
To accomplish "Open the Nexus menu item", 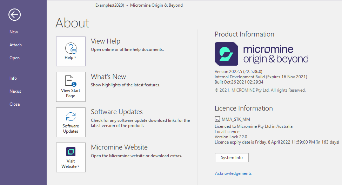I will pyautogui.click(x=15, y=91).
